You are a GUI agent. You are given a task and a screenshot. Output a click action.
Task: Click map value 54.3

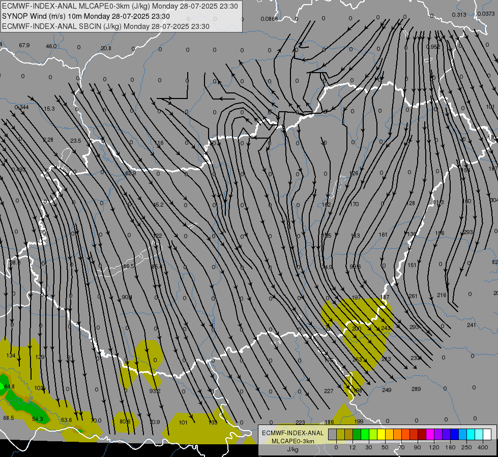[x=38, y=419]
